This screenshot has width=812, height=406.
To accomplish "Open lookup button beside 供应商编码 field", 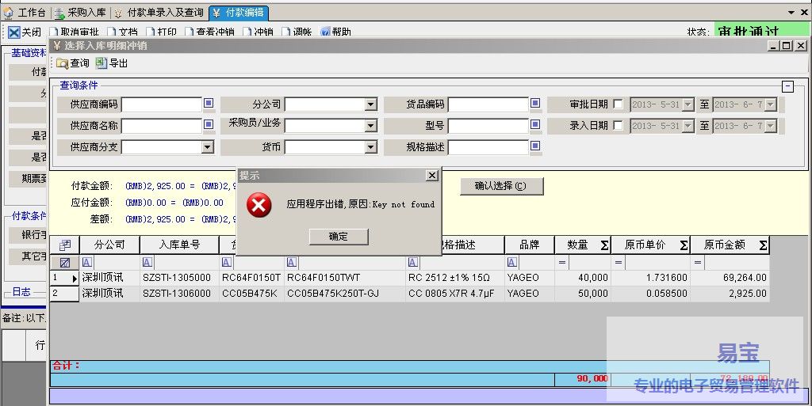I will coord(209,104).
